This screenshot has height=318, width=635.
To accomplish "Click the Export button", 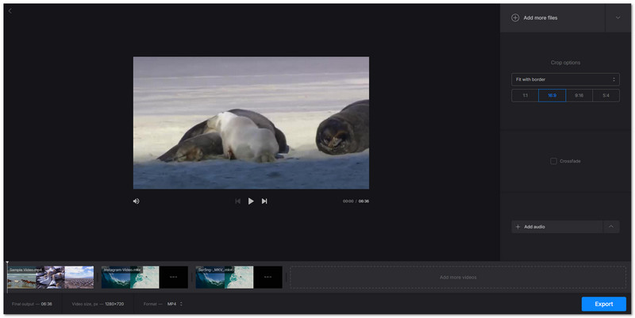I will pos(603,304).
